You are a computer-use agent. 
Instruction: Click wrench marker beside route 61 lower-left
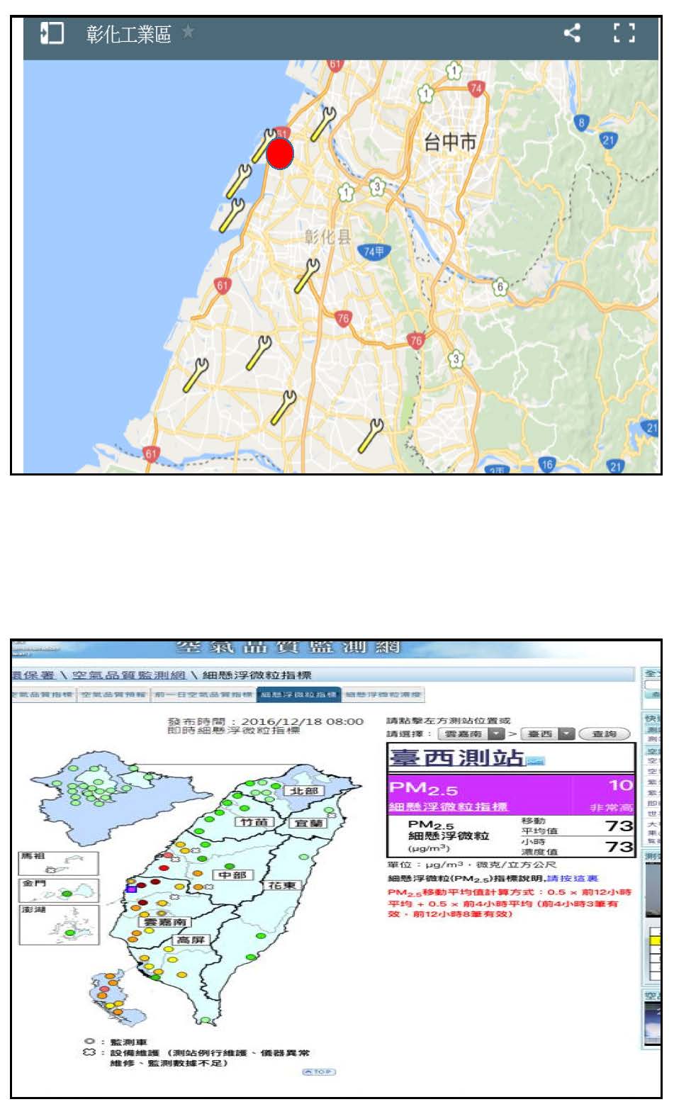(x=195, y=375)
